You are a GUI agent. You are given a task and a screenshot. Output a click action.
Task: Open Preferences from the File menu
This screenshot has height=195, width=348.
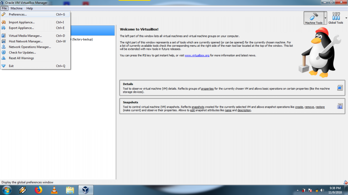click(35, 14)
